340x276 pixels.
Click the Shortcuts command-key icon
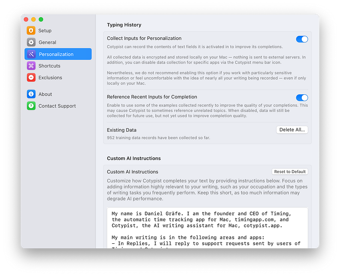[31, 66]
